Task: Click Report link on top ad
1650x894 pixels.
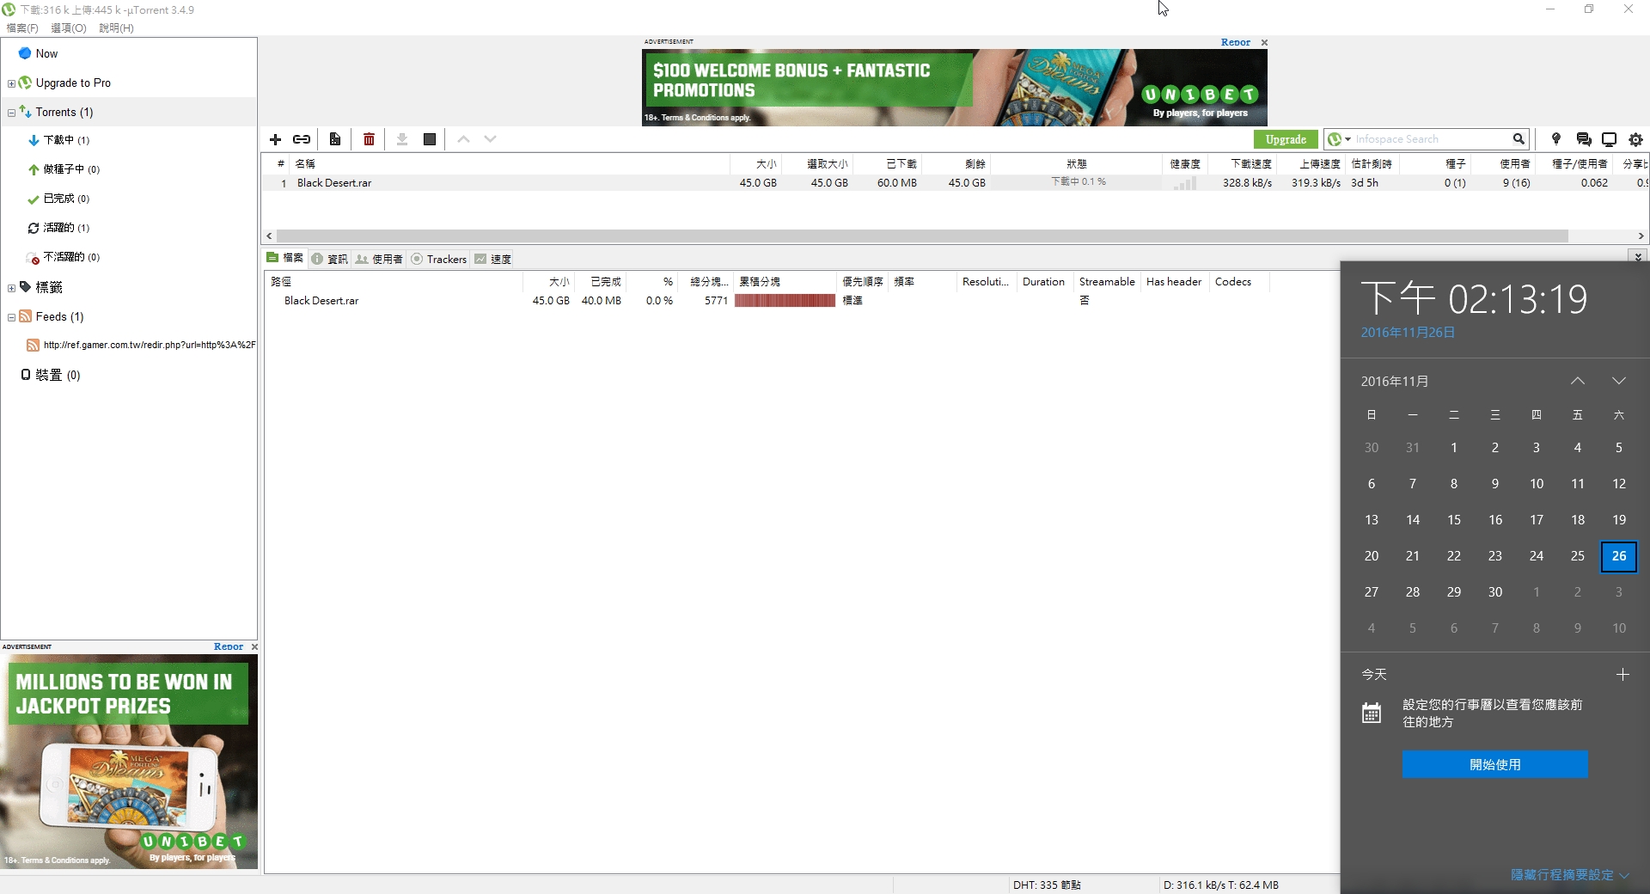Action: click(1236, 42)
